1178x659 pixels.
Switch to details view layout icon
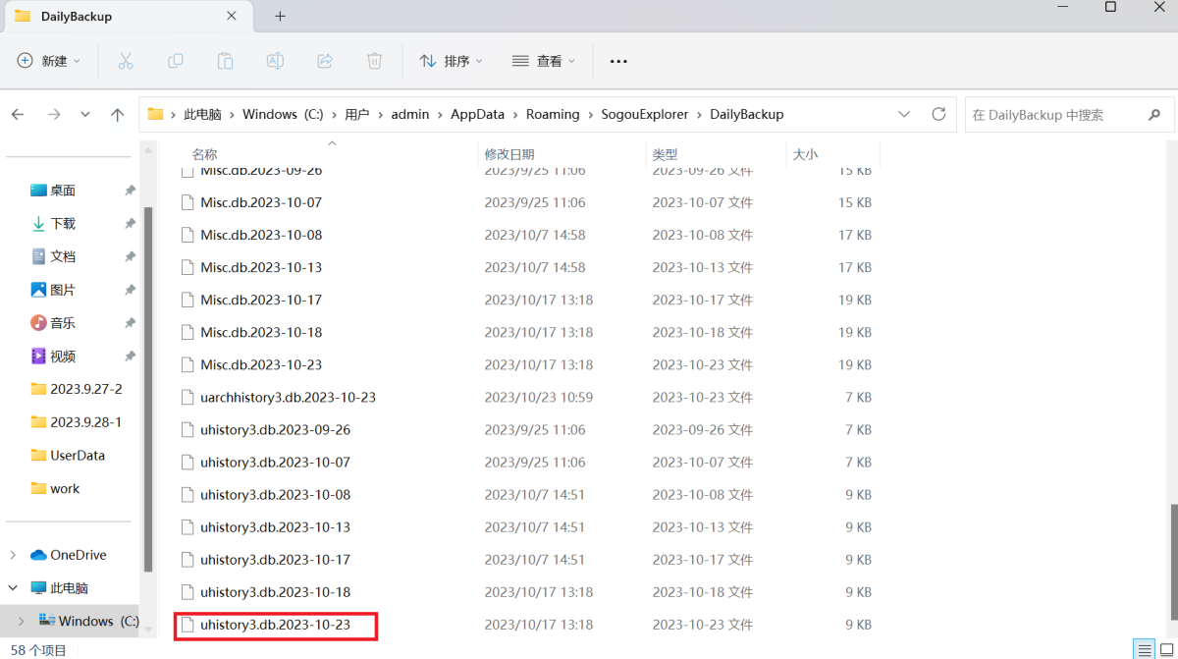(x=1145, y=650)
